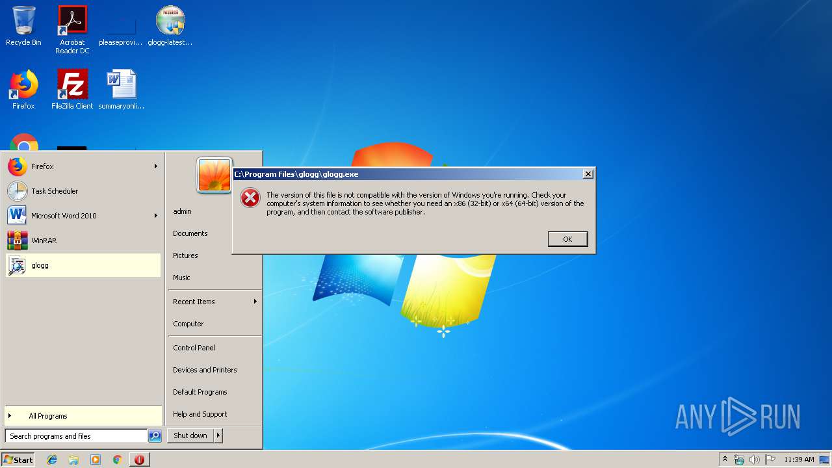Select the summaryonli... Word document

tap(121, 90)
